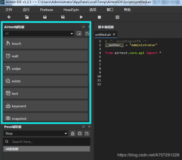
Task: Undock the Airtest辅助窗 panel
Action: pos(83,27)
